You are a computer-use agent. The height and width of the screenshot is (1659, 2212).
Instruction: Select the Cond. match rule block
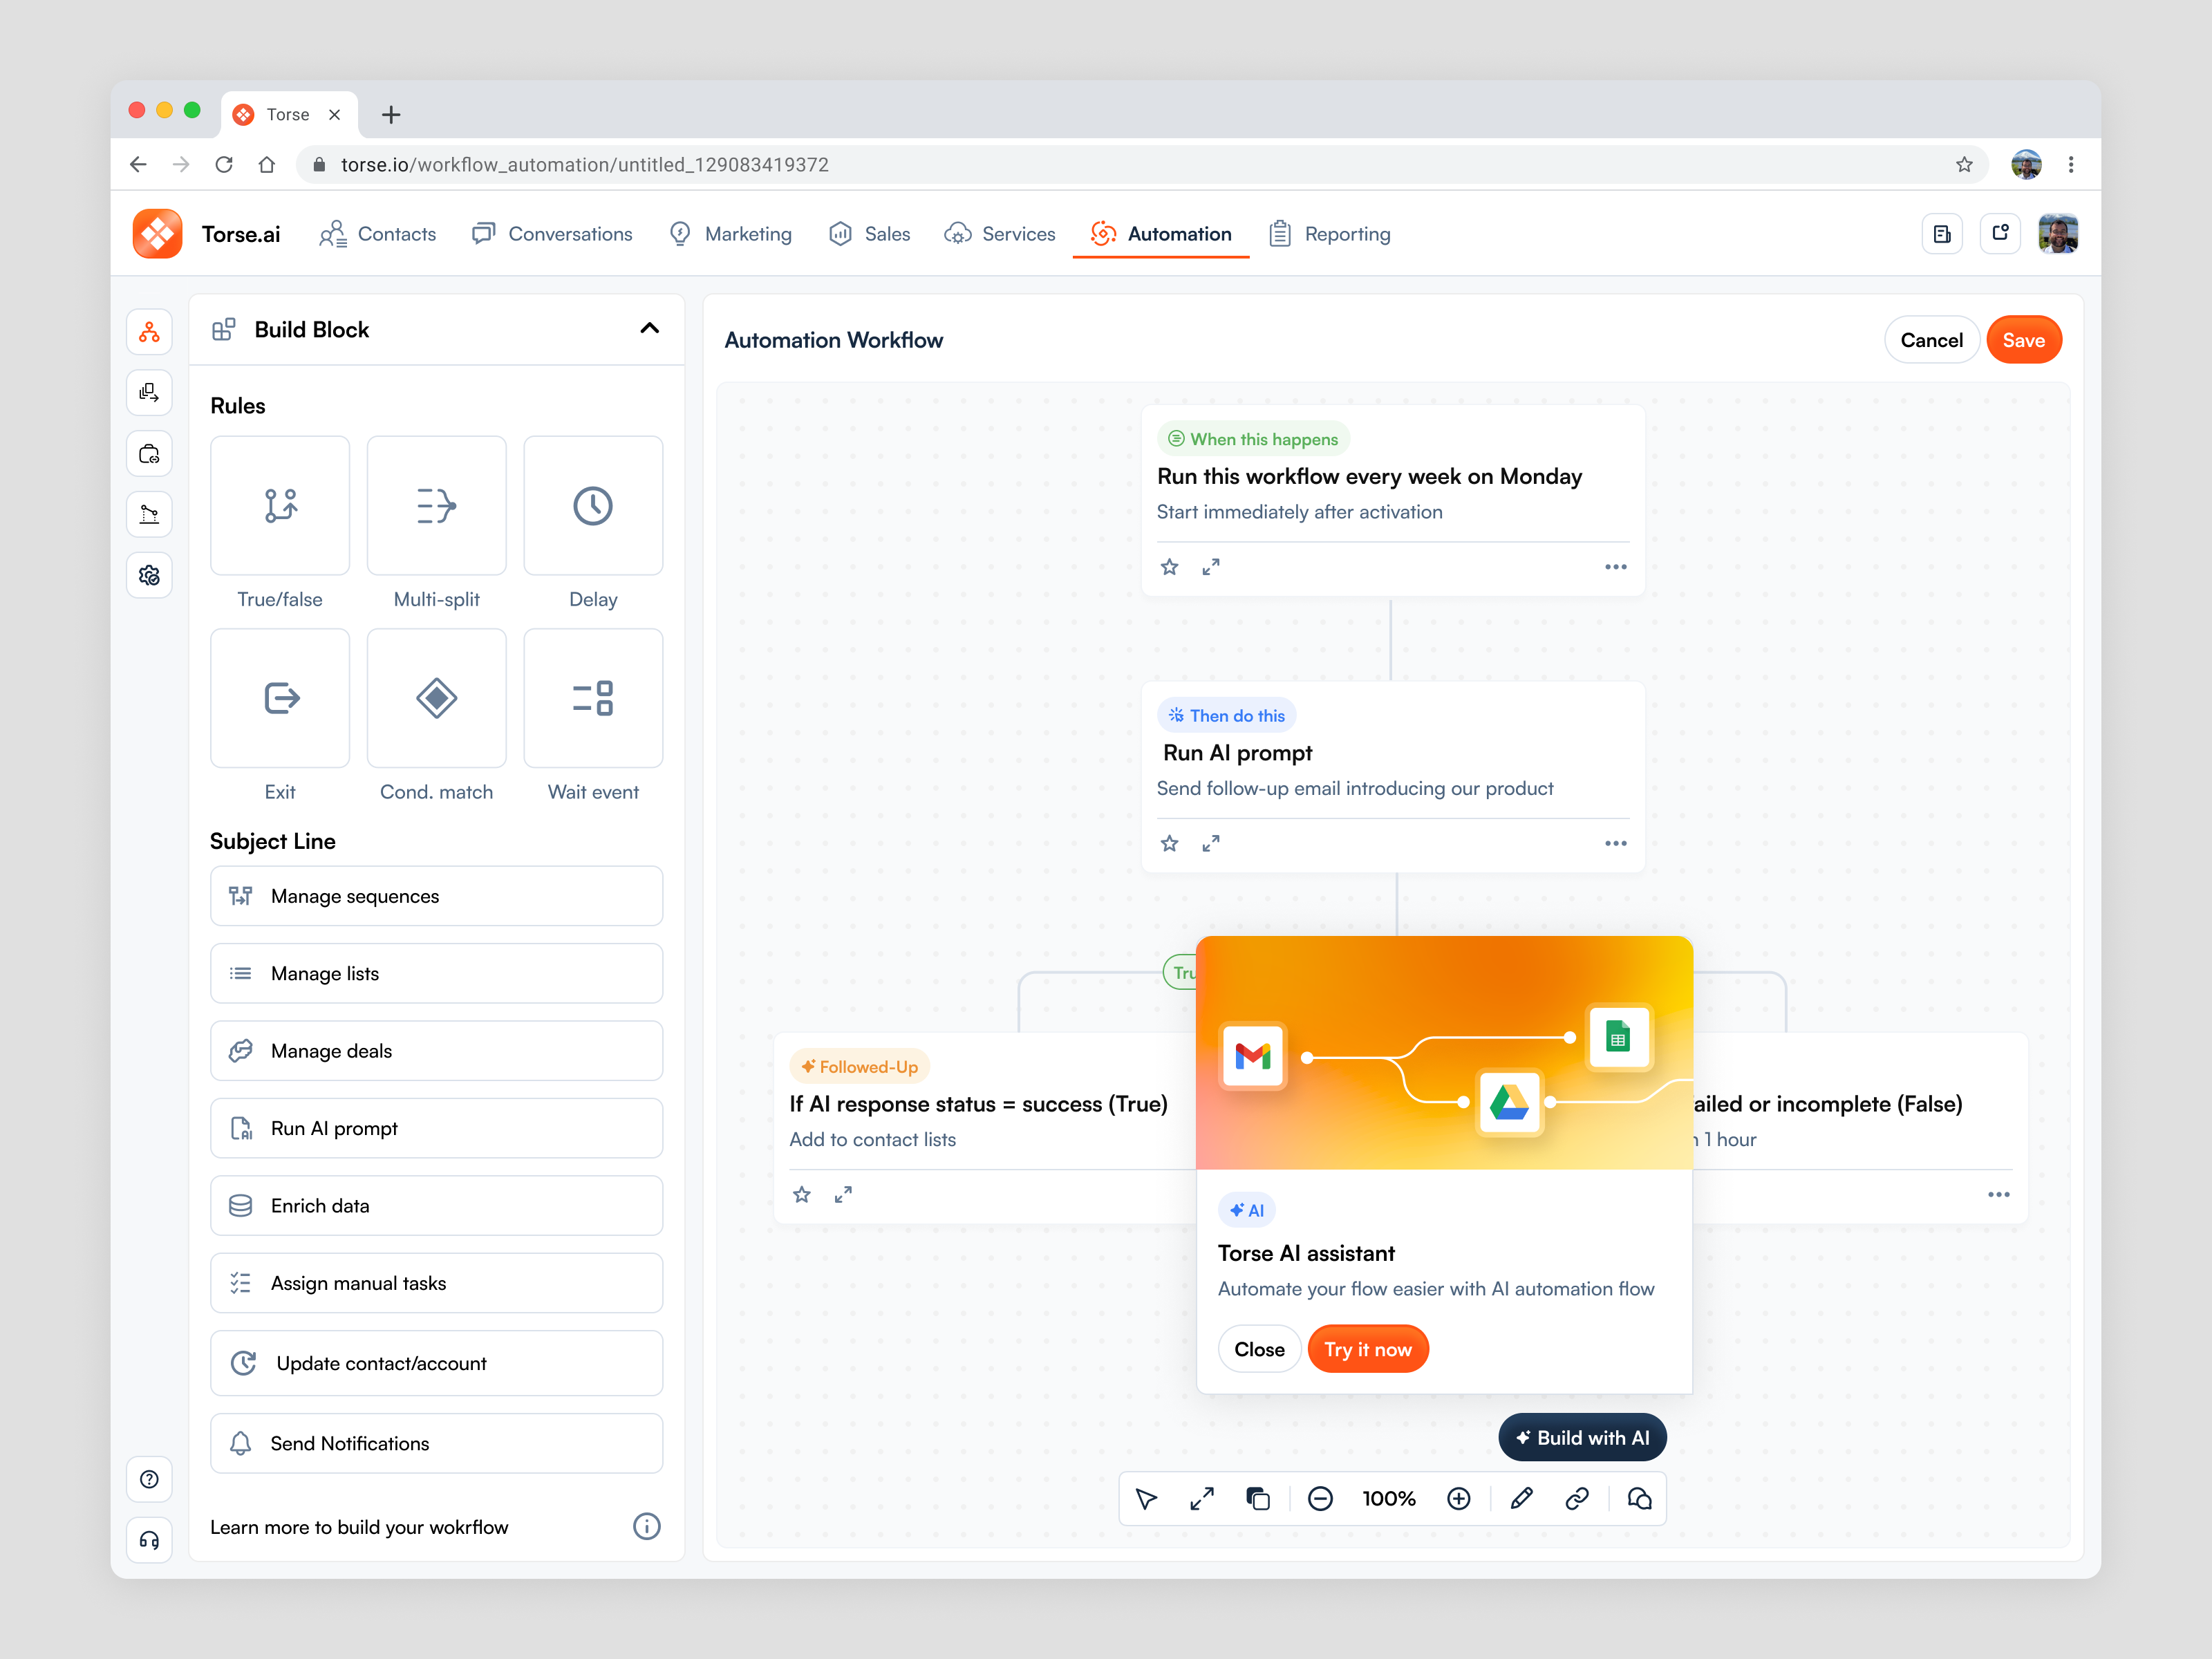[436, 698]
